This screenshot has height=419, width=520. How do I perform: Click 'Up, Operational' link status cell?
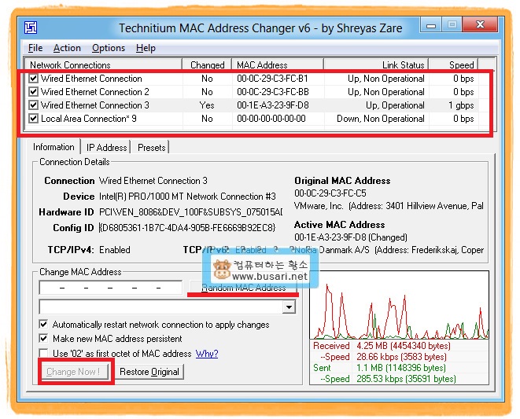tap(395, 105)
